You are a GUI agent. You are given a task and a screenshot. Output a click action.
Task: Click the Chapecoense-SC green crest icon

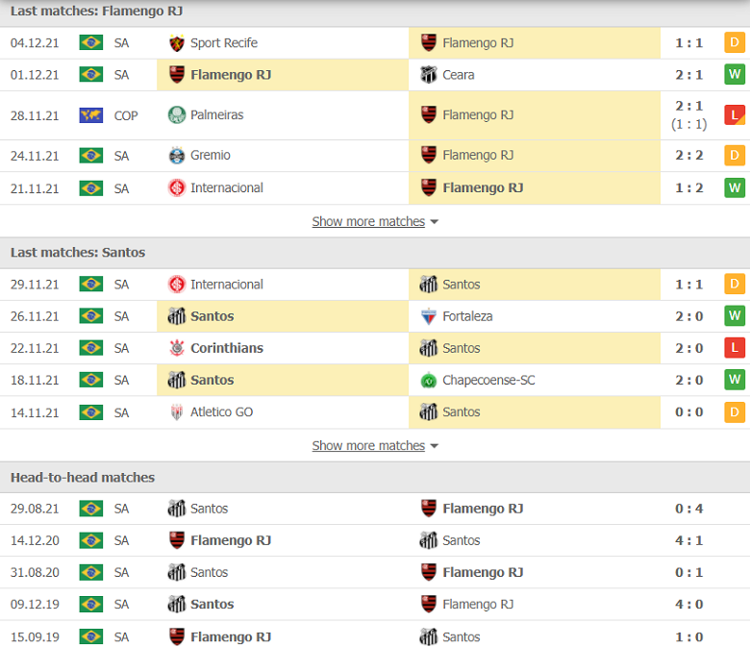[x=428, y=380]
